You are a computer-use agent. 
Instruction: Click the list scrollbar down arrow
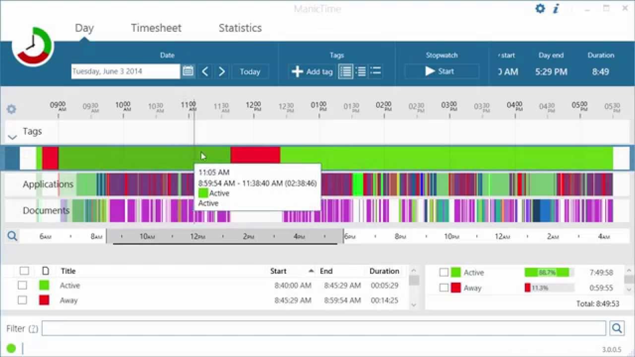coord(414,304)
